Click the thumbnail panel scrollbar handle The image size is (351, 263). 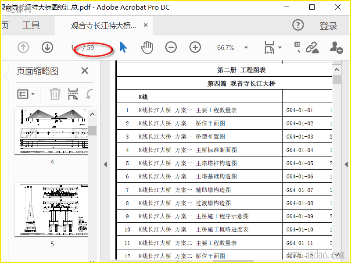pyautogui.click(x=93, y=131)
